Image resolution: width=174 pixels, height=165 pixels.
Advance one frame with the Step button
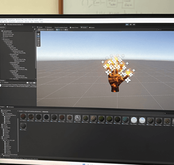click(x=134, y=24)
